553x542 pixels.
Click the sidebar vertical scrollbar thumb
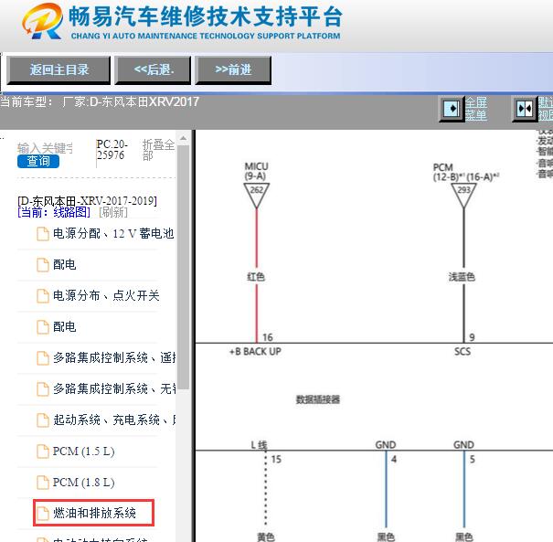(183, 267)
